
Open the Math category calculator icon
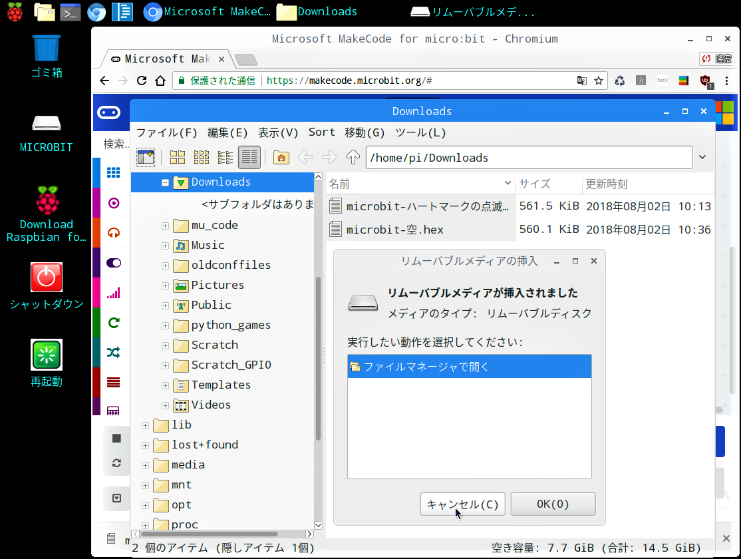point(114,411)
